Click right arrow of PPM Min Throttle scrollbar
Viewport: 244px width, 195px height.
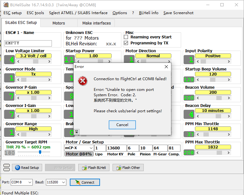click(229, 134)
